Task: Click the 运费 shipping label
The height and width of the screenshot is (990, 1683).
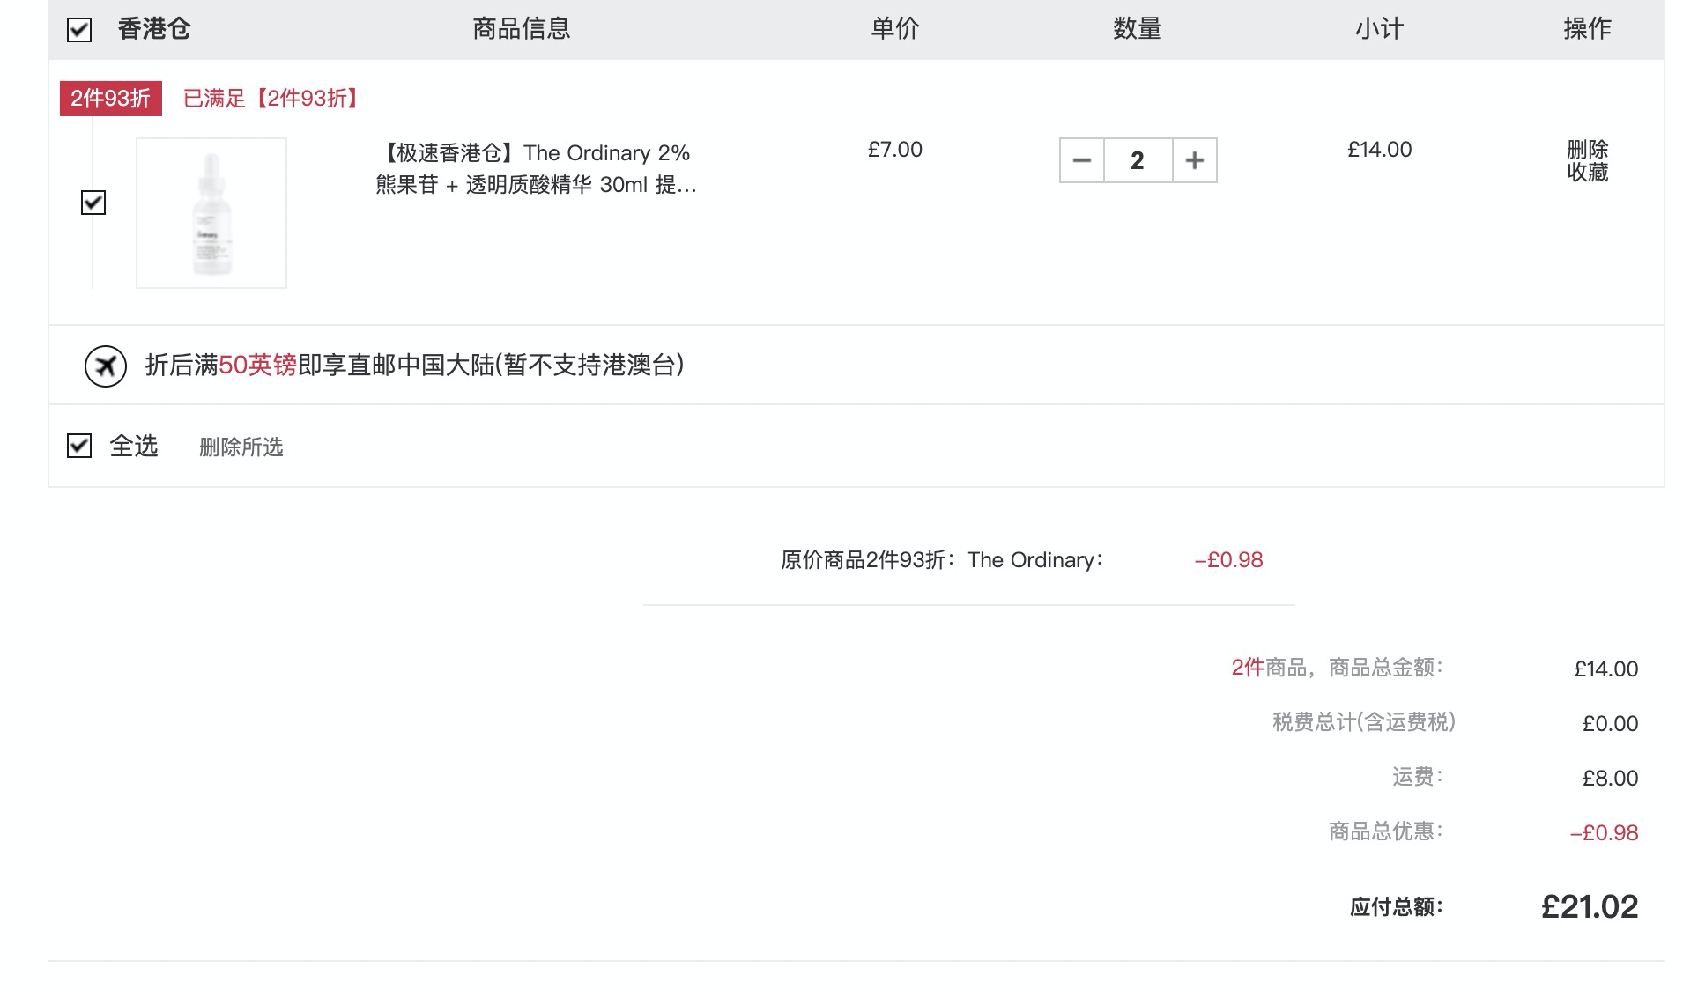Action: (1418, 777)
